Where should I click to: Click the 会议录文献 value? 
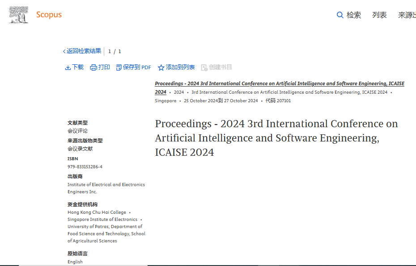(80, 149)
